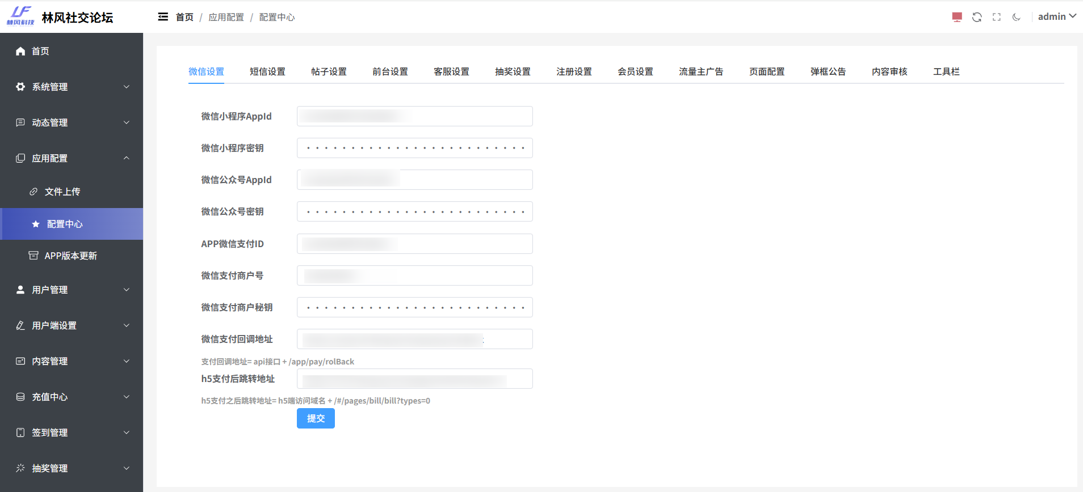Click the archive icon for APP版本更新
This screenshot has width=1083, height=492.
[x=33, y=256]
